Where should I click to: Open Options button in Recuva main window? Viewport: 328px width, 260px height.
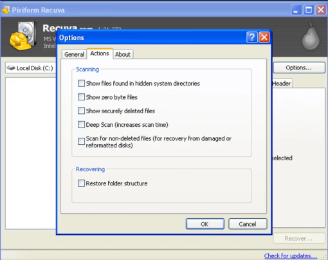click(x=299, y=68)
